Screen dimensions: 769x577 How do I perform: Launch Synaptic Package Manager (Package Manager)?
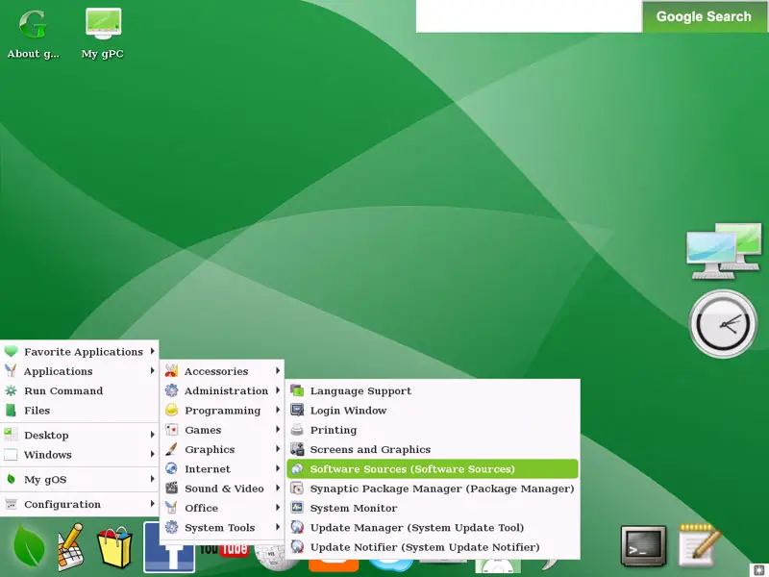click(433, 489)
